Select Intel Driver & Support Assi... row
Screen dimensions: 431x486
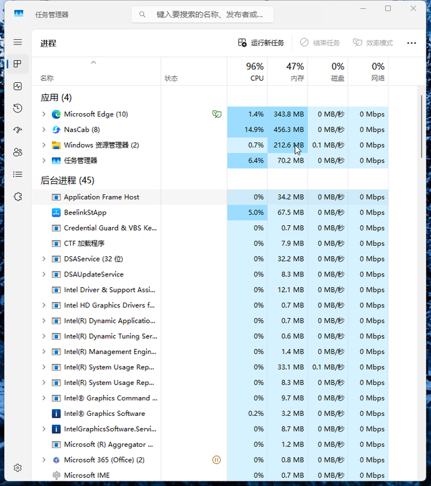(x=210, y=290)
